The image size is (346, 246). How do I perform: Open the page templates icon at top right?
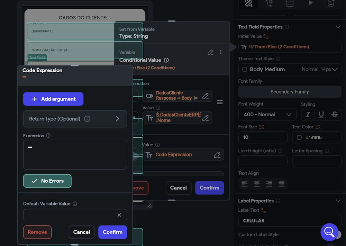point(330,4)
